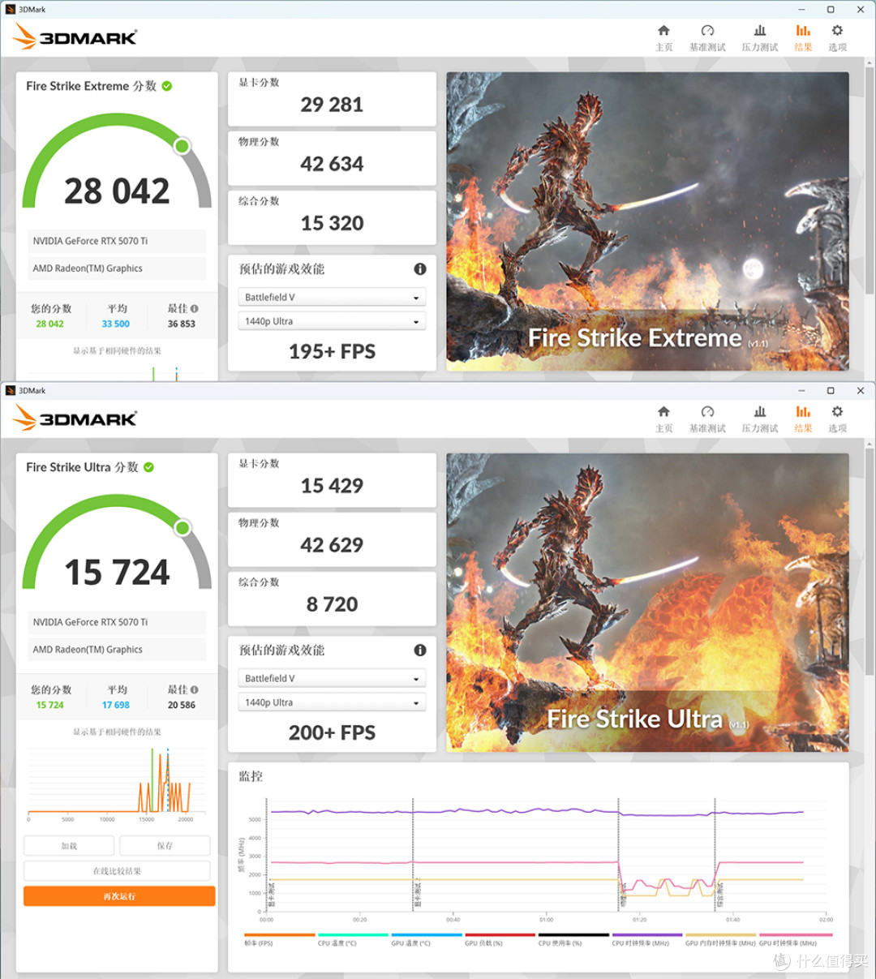Click the 综合分数 8 720 score card

pos(332,599)
